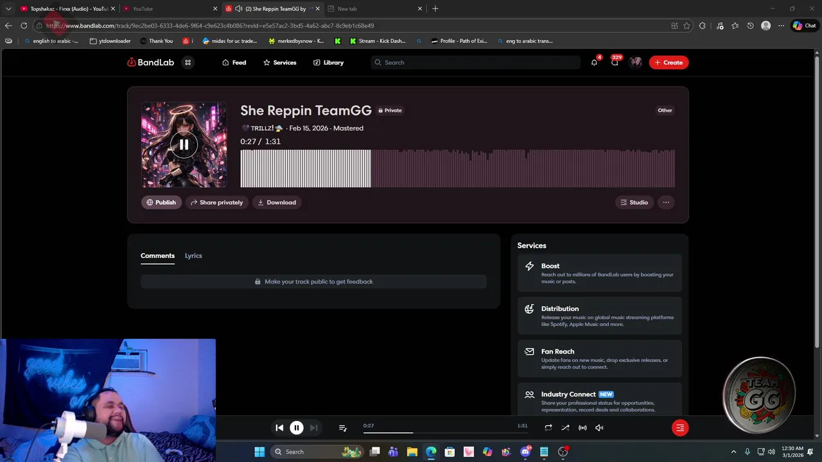This screenshot has width=822, height=462.
Task: Open Profile - Path of Exile bookmark
Action: click(x=459, y=41)
